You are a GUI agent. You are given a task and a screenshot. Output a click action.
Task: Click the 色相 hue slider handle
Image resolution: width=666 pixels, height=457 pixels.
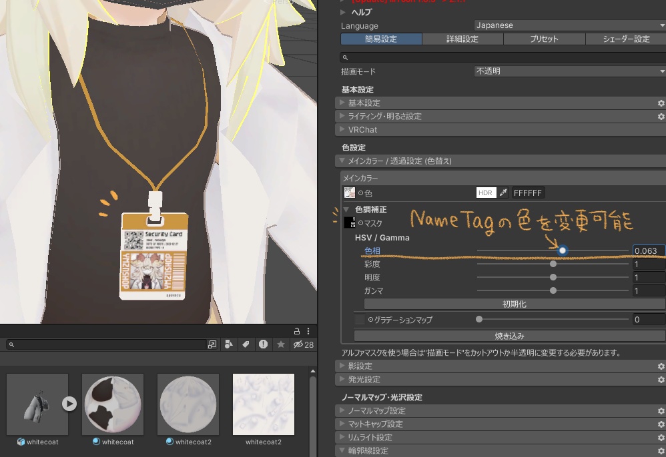563,250
